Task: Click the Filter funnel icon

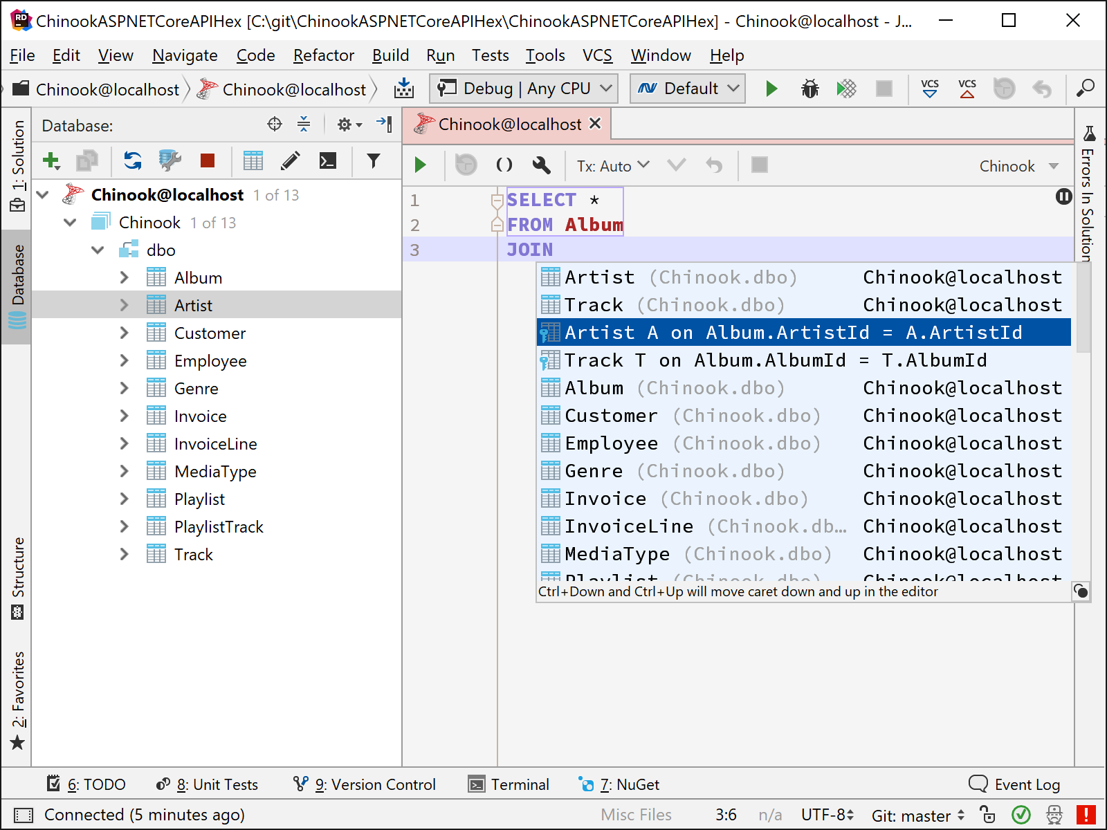Action: 374,161
